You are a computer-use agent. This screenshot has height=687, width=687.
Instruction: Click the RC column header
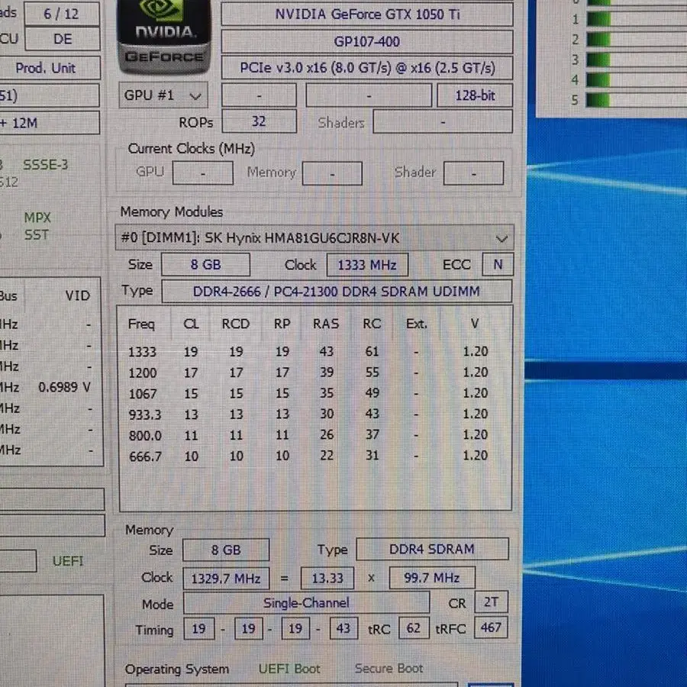[372, 324]
